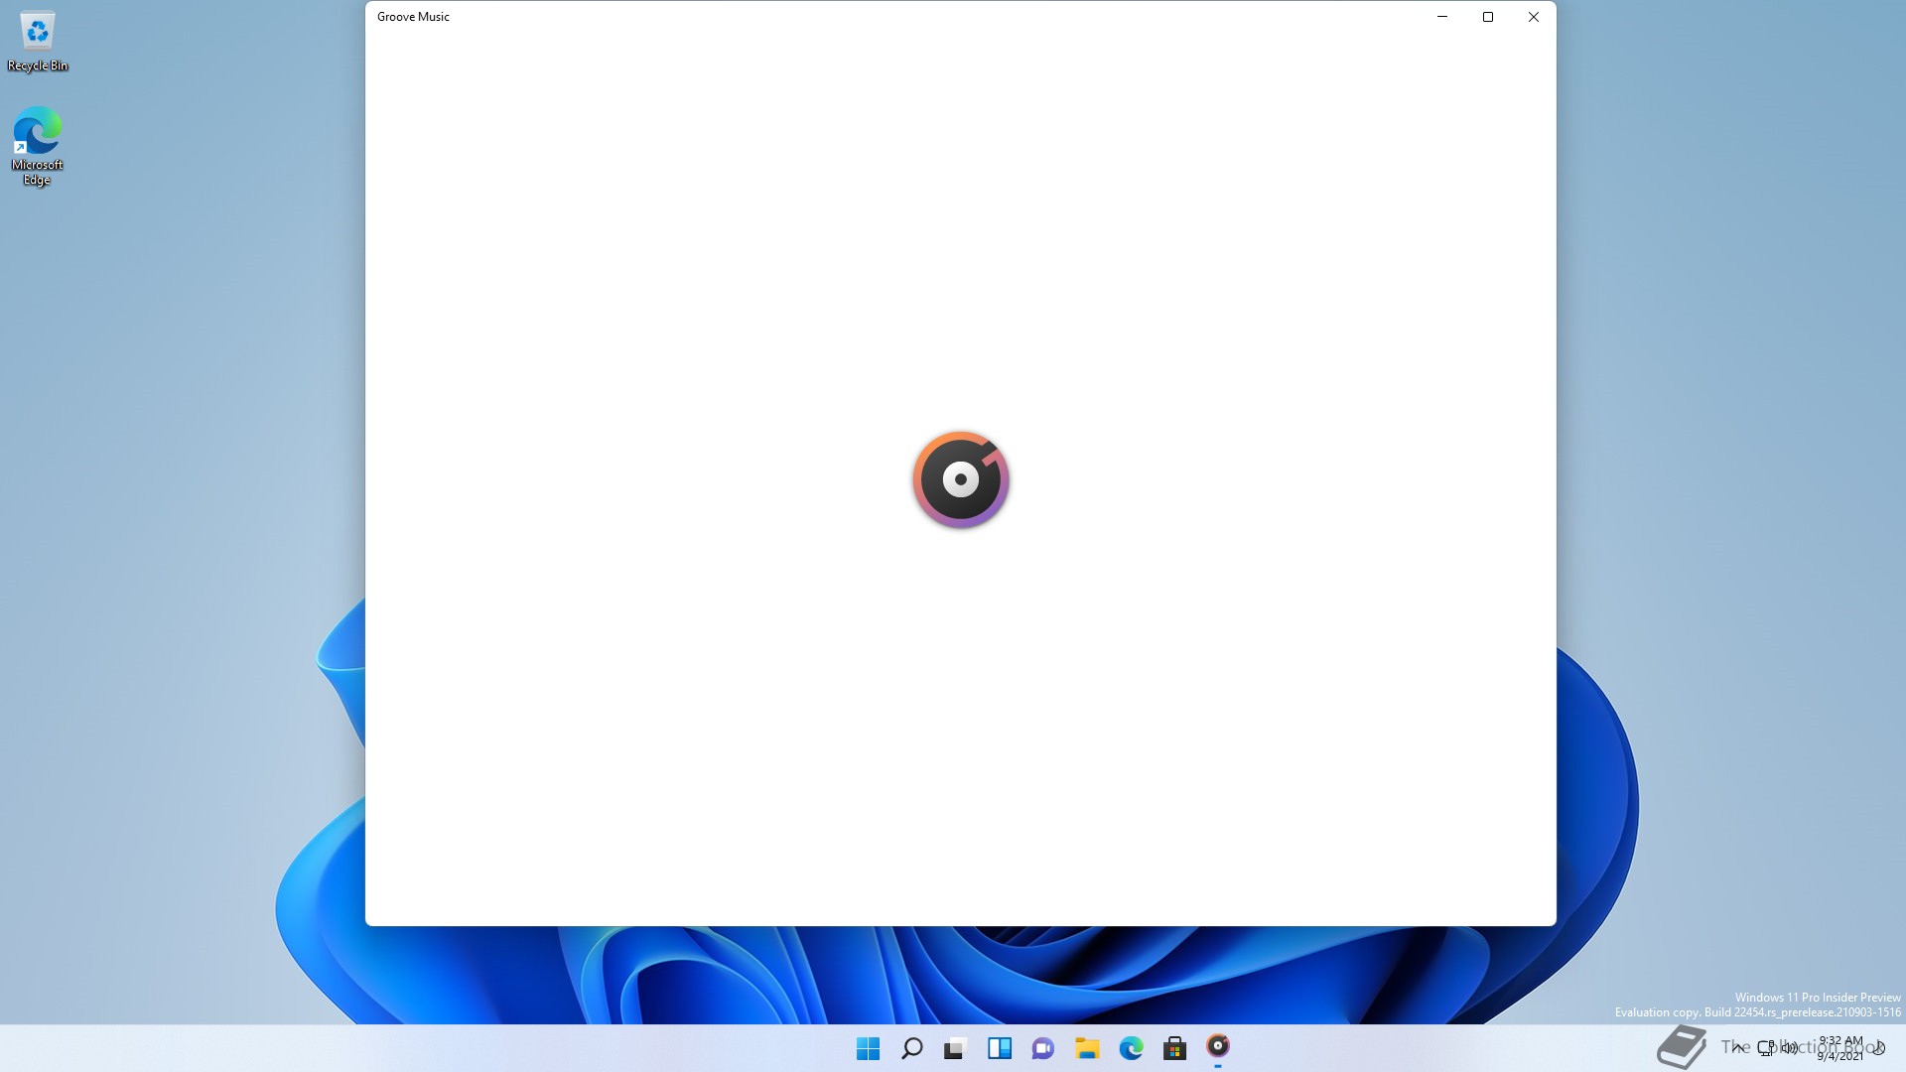The height and width of the screenshot is (1072, 1906).
Task: Click the Groove Music splash logo
Action: [x=961, y=479]
